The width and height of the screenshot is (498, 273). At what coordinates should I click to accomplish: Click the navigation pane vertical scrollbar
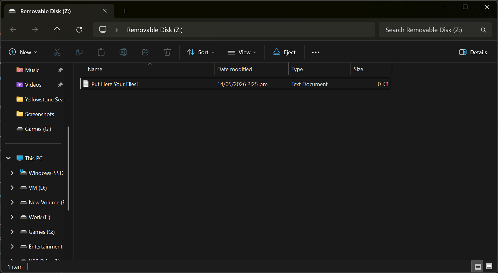pos(68,169)
